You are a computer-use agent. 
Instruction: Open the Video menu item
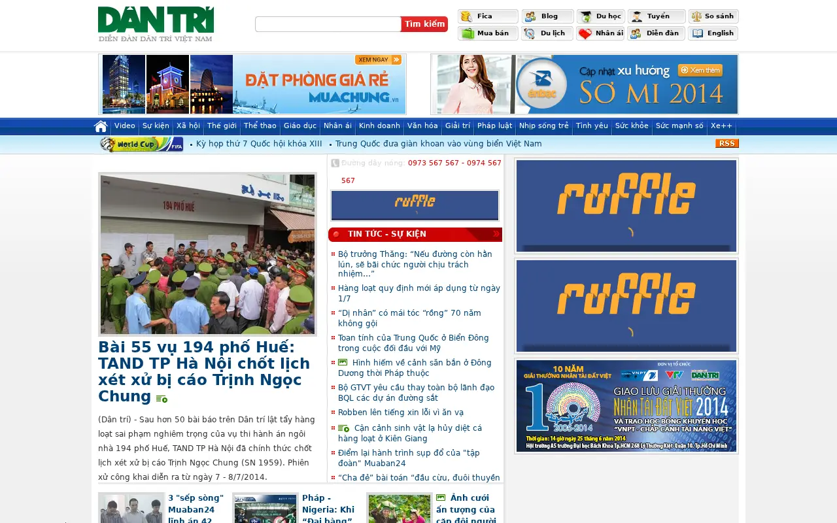125,126
